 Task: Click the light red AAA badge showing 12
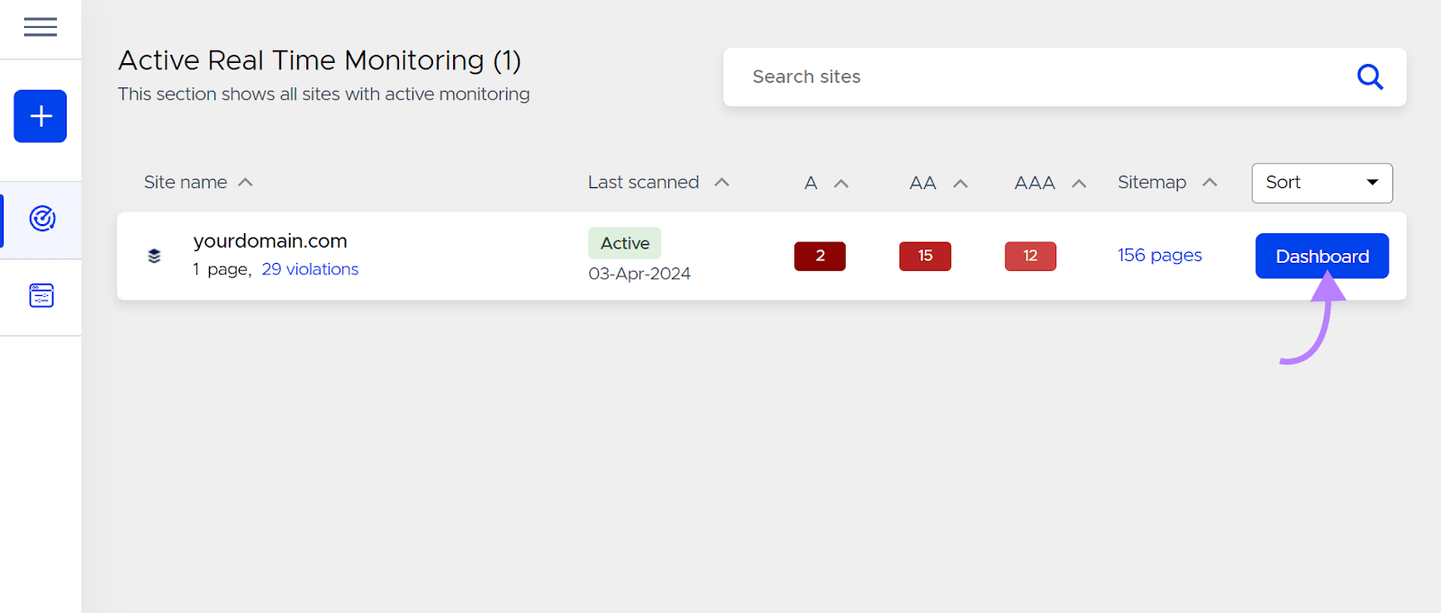(x=1030, y=256)
